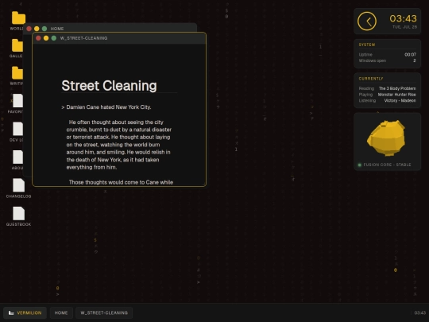Open the Gallery folder icon
429x322 pixels.
[x=17, y=45]
